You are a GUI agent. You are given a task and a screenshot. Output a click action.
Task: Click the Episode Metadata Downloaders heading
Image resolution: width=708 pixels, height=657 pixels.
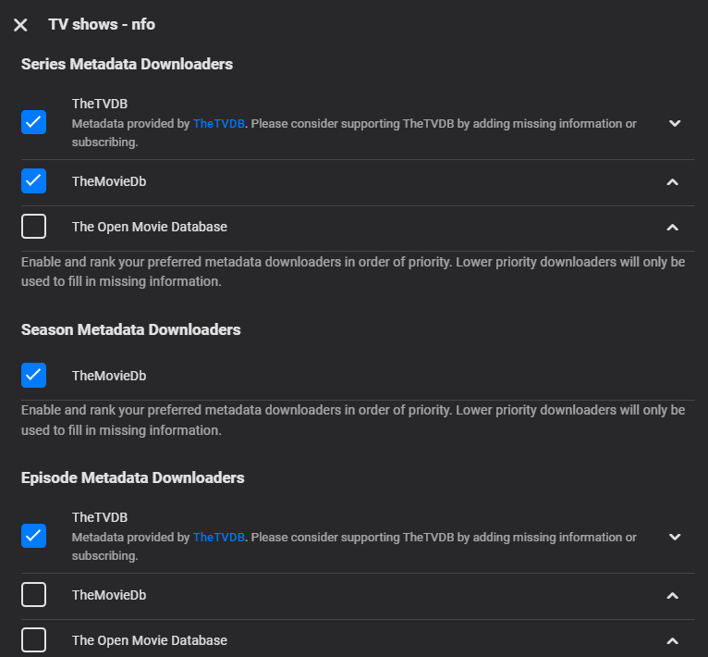[132, 477]
